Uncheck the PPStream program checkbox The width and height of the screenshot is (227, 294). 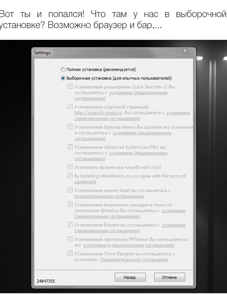pos(70,239)
